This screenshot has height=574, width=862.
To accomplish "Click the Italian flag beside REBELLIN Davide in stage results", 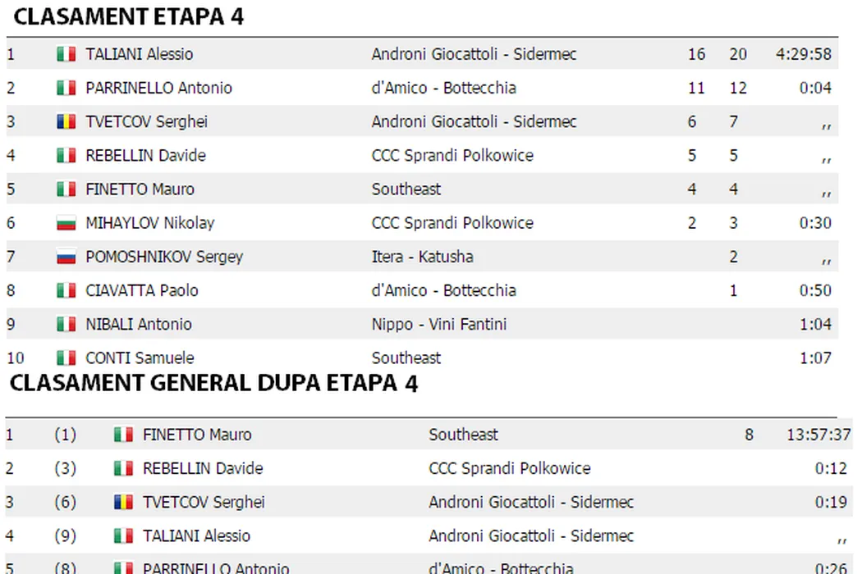I will click(66, 156).
